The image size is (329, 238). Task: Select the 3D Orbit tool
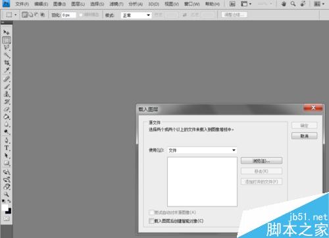point(7,179)
